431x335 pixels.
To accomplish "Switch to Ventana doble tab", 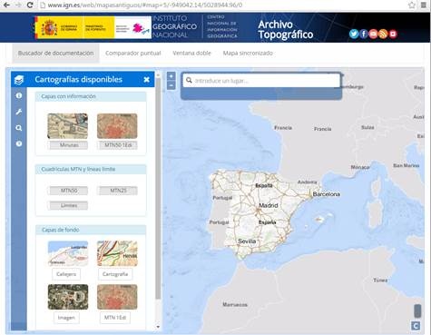I will [x=191, y=54].
